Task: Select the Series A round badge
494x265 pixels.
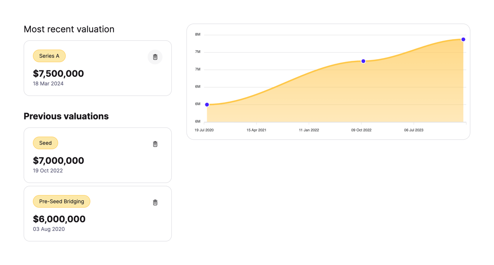Action: tap(49, 55)
